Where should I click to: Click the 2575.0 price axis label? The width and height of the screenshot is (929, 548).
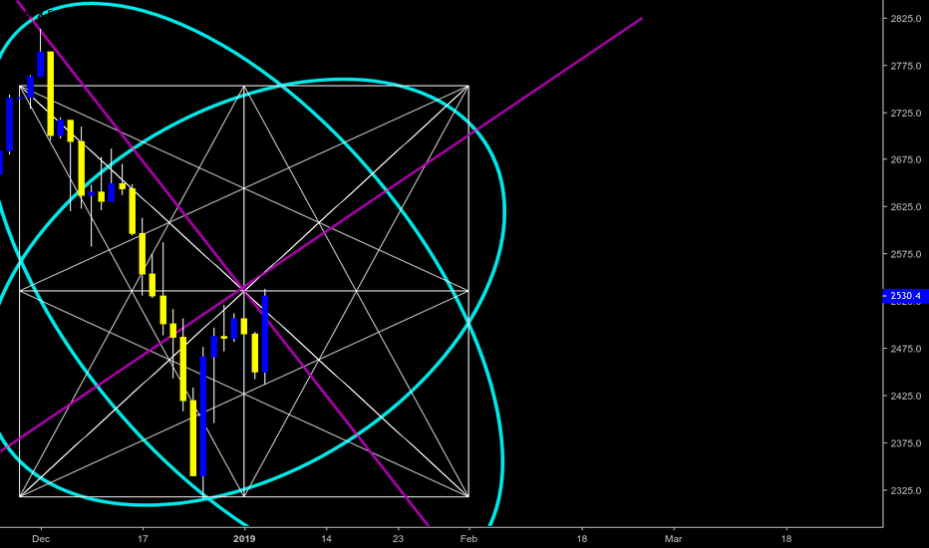[x=906, y=255]
